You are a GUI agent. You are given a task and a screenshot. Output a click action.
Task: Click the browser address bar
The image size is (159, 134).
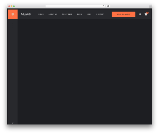pos(75,6)
